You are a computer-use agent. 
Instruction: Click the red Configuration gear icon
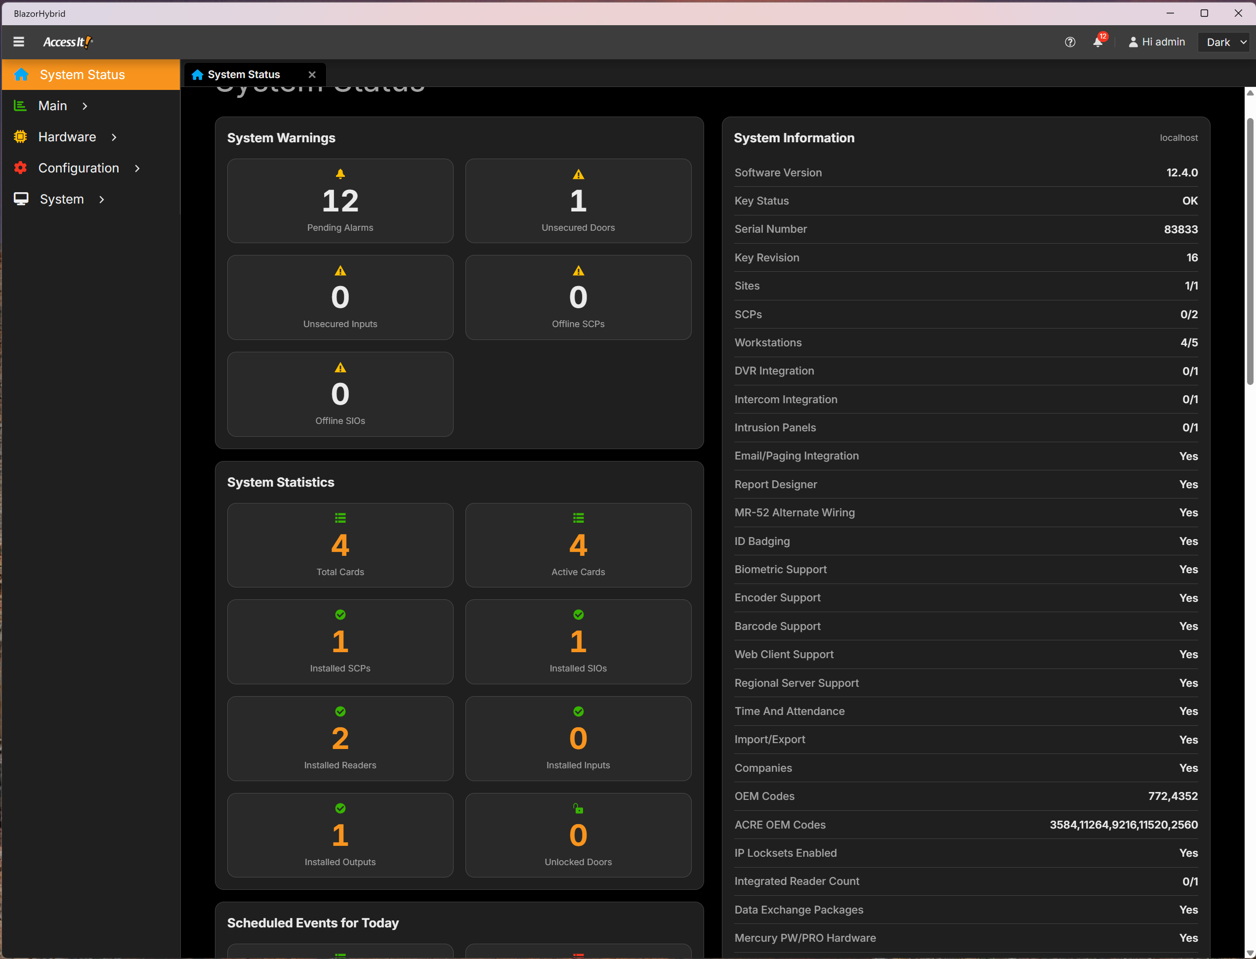tap(20, 168)
